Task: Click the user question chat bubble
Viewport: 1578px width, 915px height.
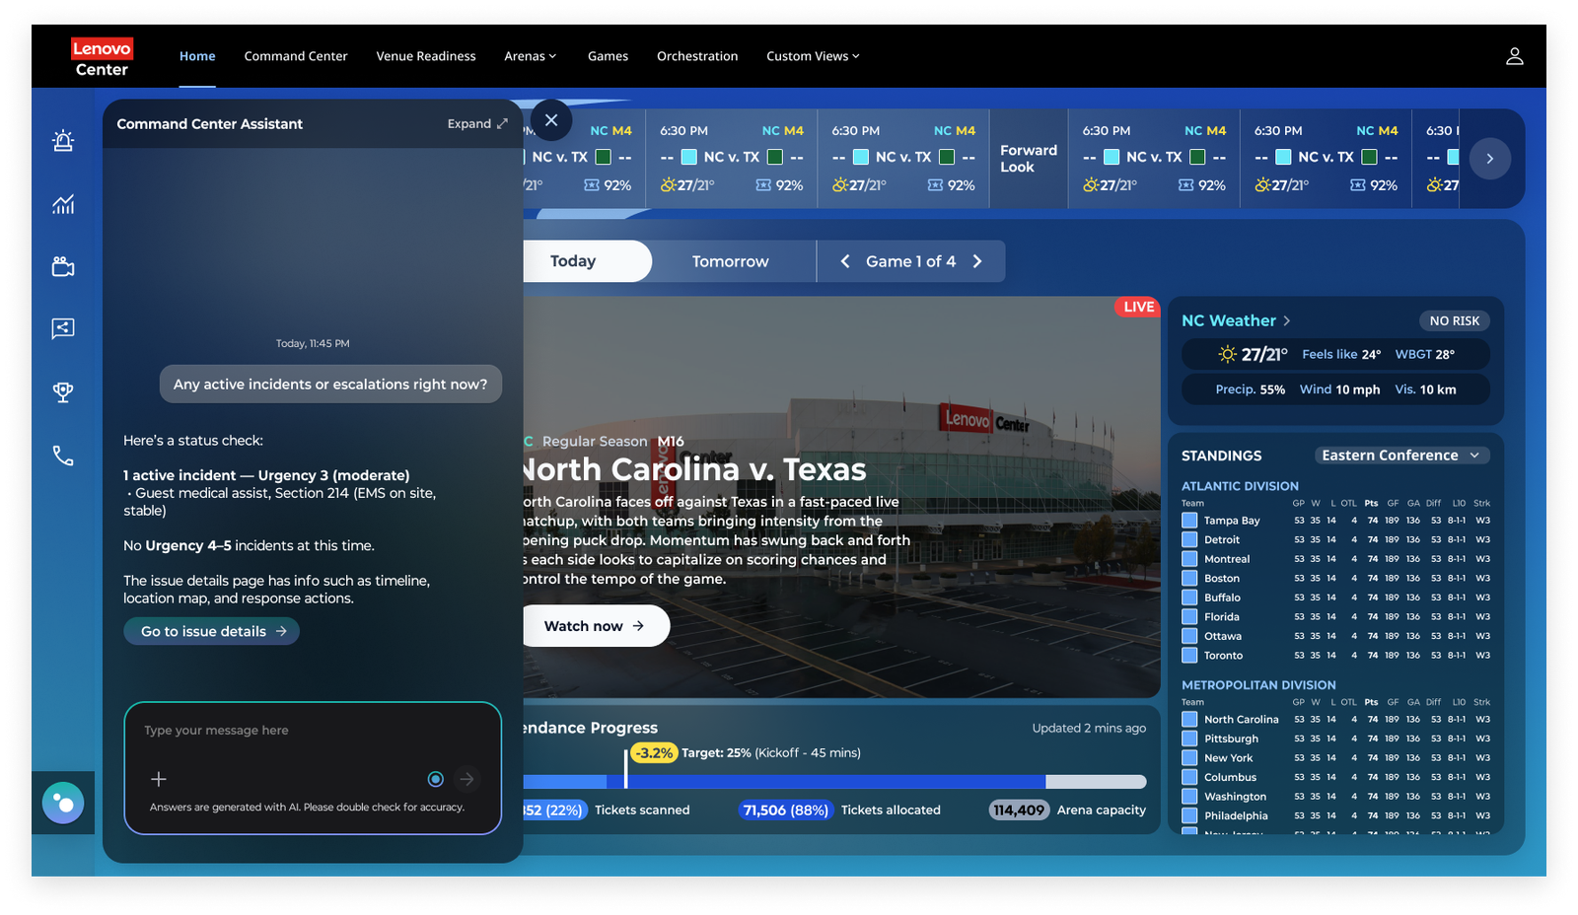Action: pyautogui.click(x=330, y=384)
